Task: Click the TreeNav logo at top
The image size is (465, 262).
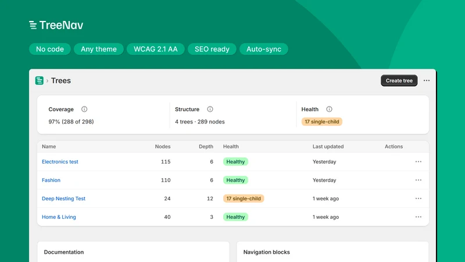Action: (x=56, y=25)
